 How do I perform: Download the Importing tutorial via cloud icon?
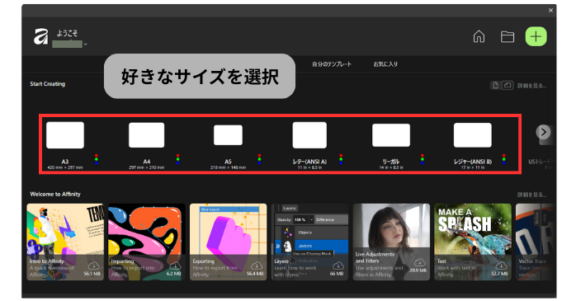(x=175, y=265)
